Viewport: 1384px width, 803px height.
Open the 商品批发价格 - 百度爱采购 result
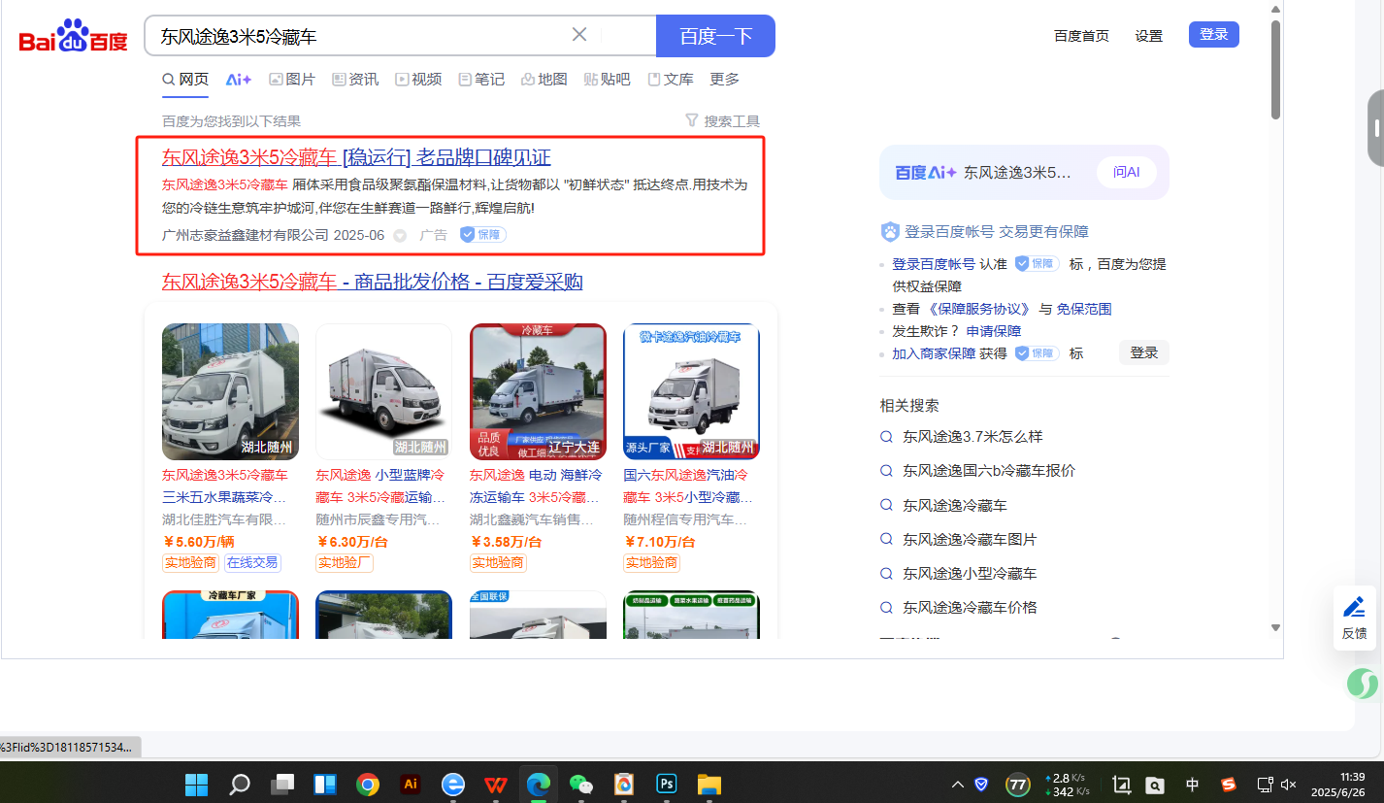(x=373, y=282)
